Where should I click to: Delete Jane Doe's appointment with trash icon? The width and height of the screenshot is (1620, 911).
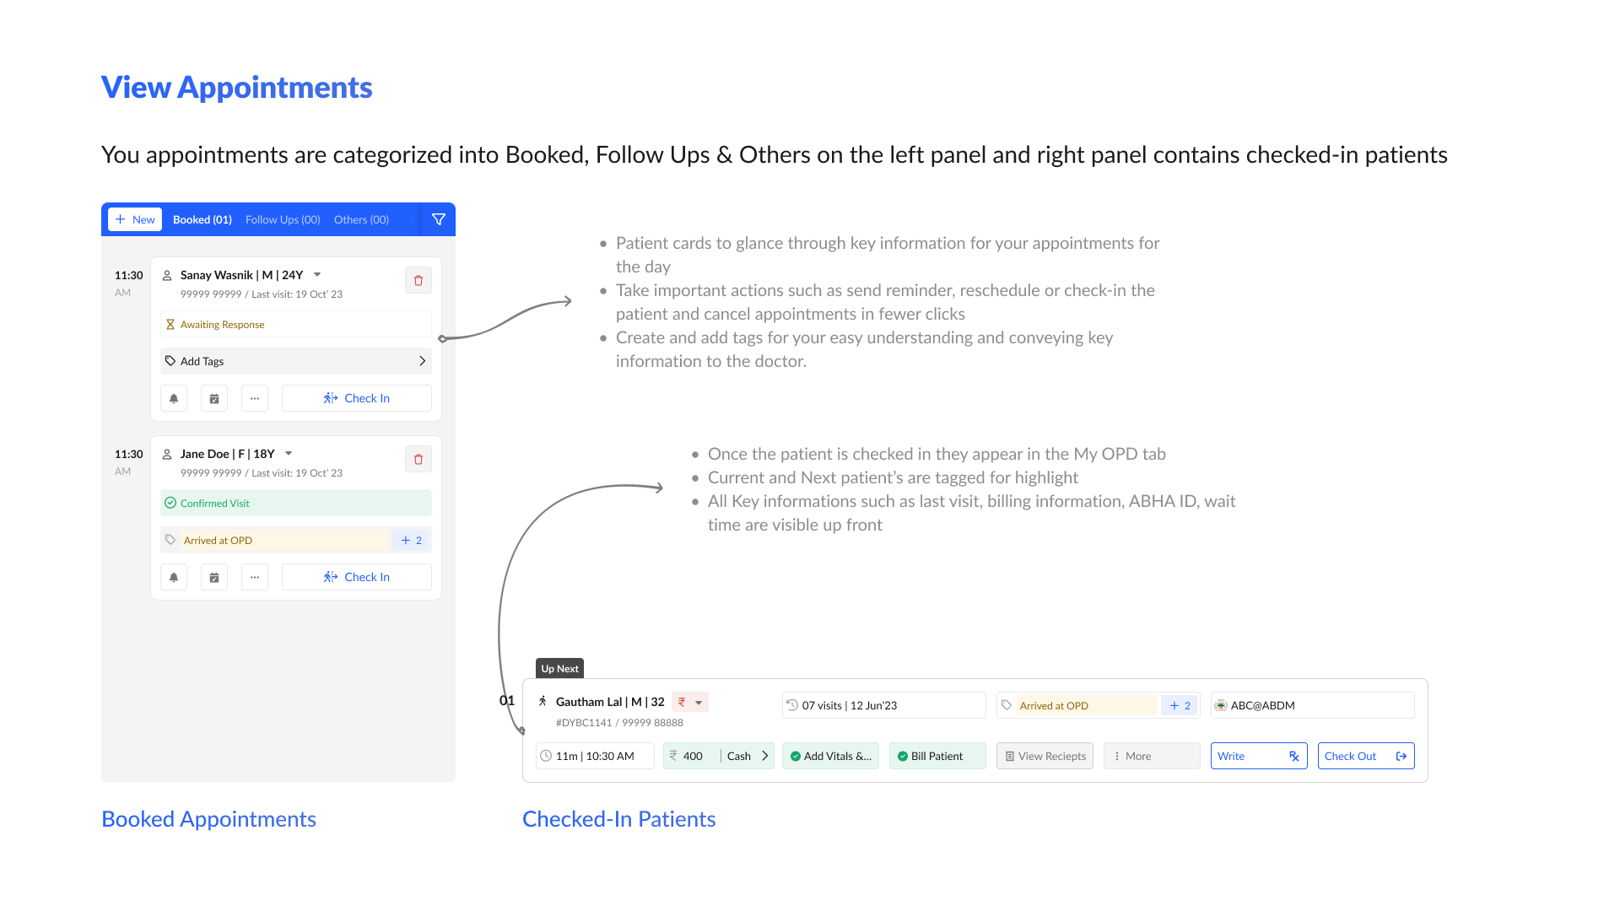click(418, 459)
